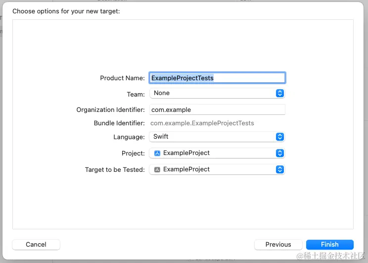Click the "Choose options for your new target" heading
The image size is (368, 263).
click(x=66, y=11)
